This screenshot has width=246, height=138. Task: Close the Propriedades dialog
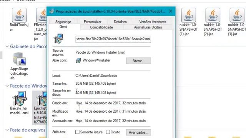tap(171, 11)
